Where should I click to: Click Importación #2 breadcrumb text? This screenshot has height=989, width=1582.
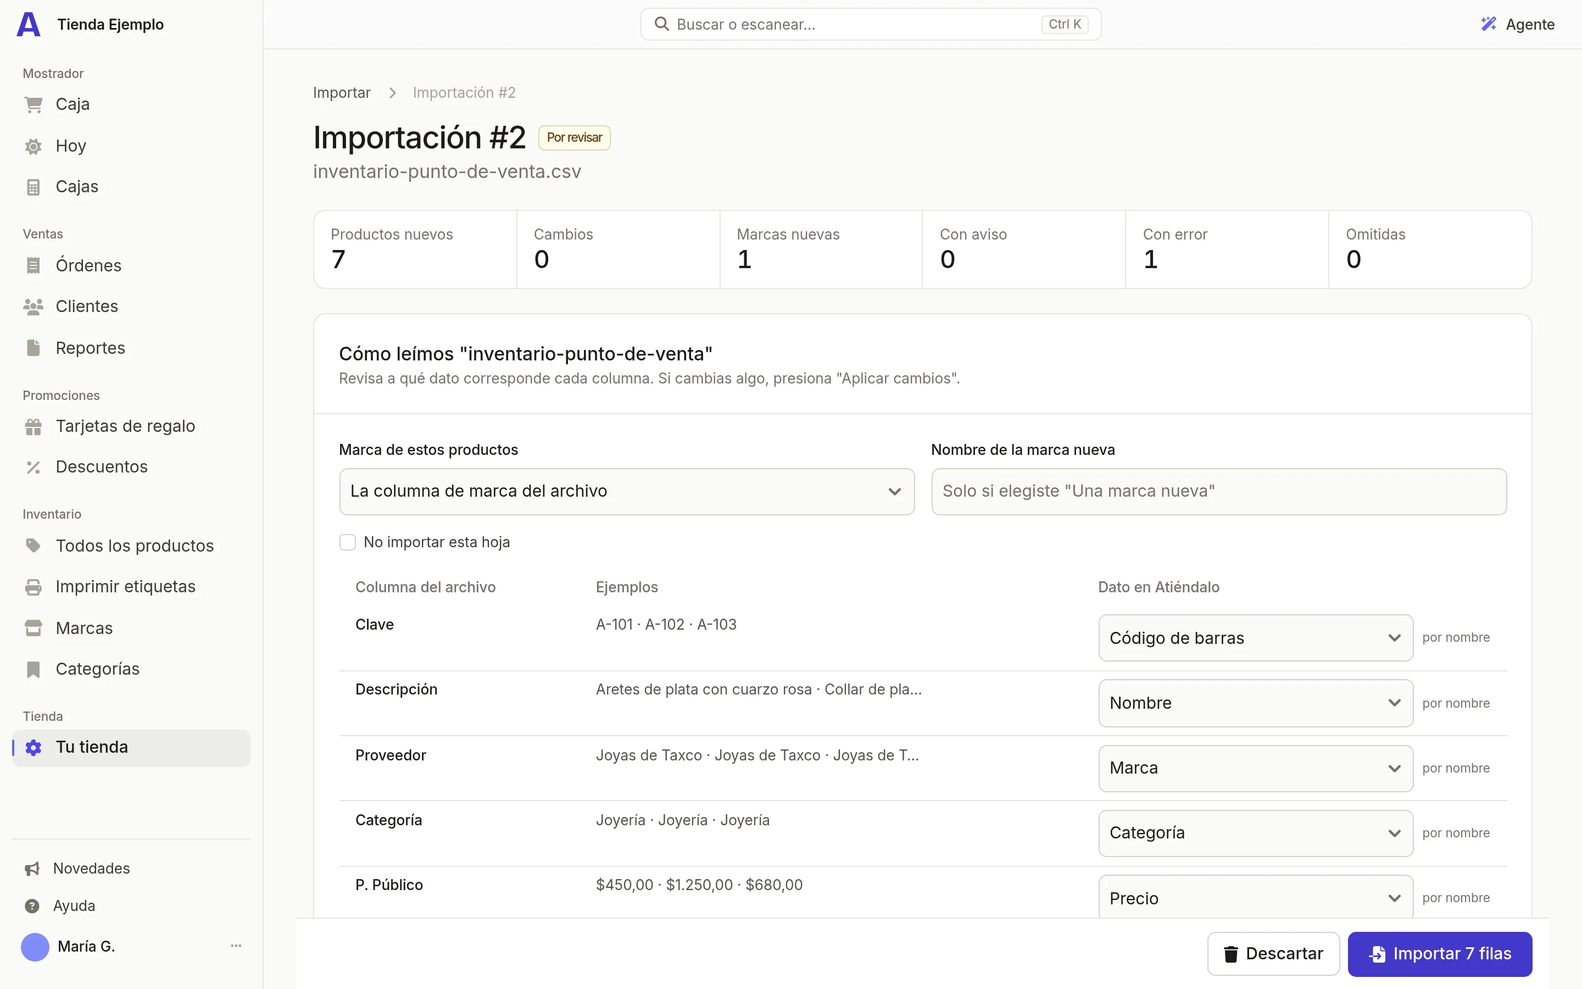tap(464, 93)
